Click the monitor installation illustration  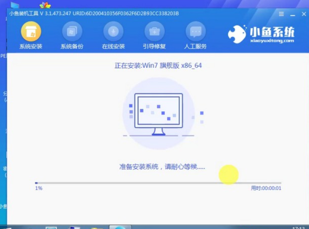[x=159, y=114]
